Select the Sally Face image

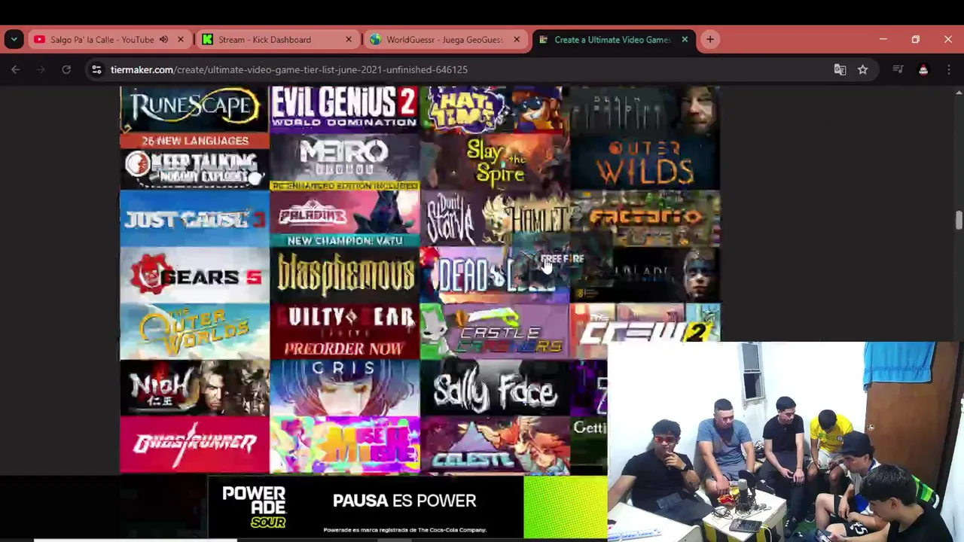(x=494, y=388)
